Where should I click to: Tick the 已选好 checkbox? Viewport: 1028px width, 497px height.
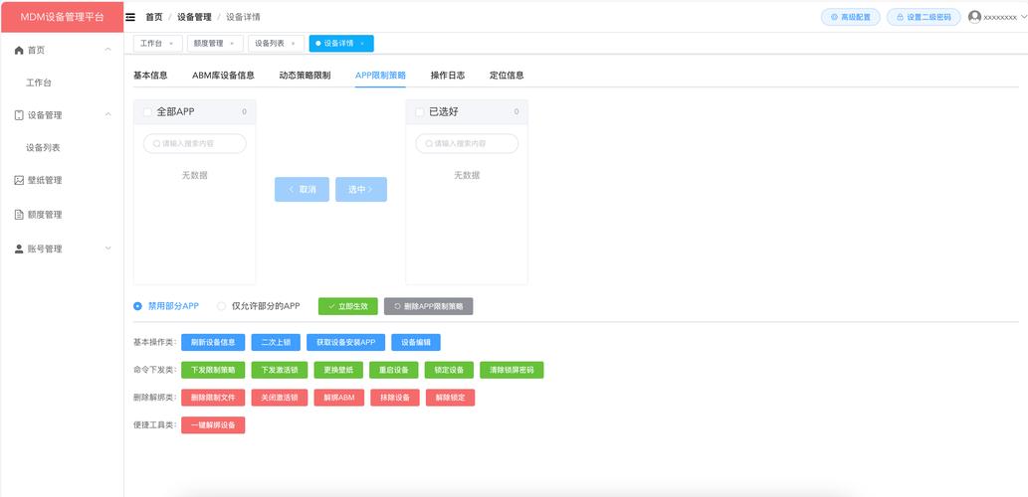coord(420,112)
